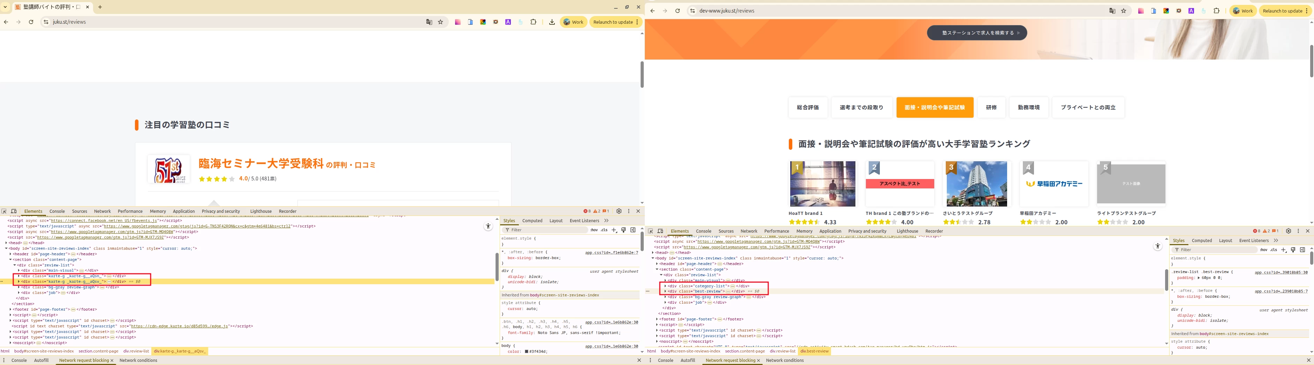Image resolution: width=1314 pixels, height=365 pixels.
Task: Toggle computed styles sidebar in left Styles pane
Action: click(633, 230)
